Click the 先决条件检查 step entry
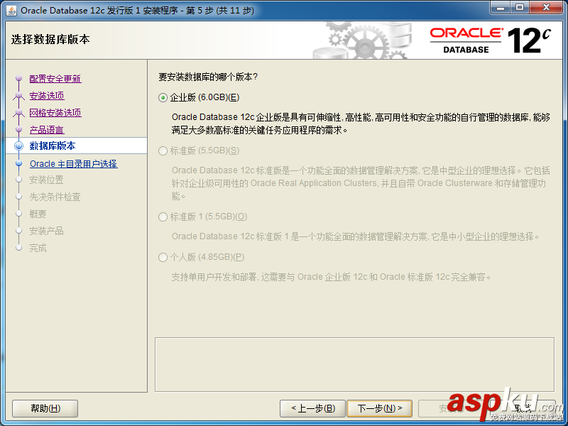The height and width of the screenshot is (426, 568). point(55,197)
